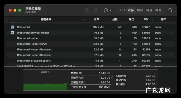Open the ellipsis more-actions menu
This screenshot has height=98, width=181.
coord(108,10)
